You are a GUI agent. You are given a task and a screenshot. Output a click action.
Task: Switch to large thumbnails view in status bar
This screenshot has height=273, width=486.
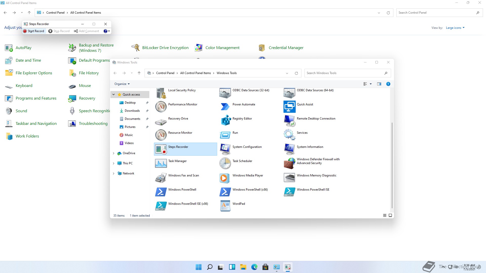pyautogui.click(x=390, y=215)
